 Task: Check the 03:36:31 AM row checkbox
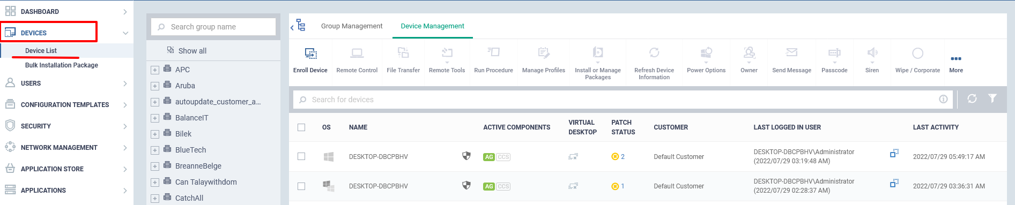[x=301, y=186]
